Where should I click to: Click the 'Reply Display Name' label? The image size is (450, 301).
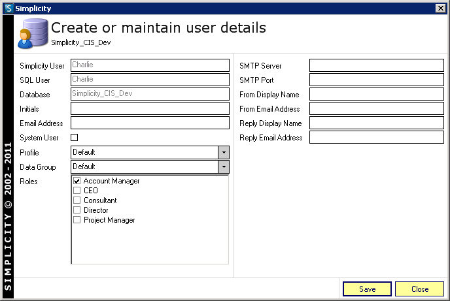tap(271, 123)
